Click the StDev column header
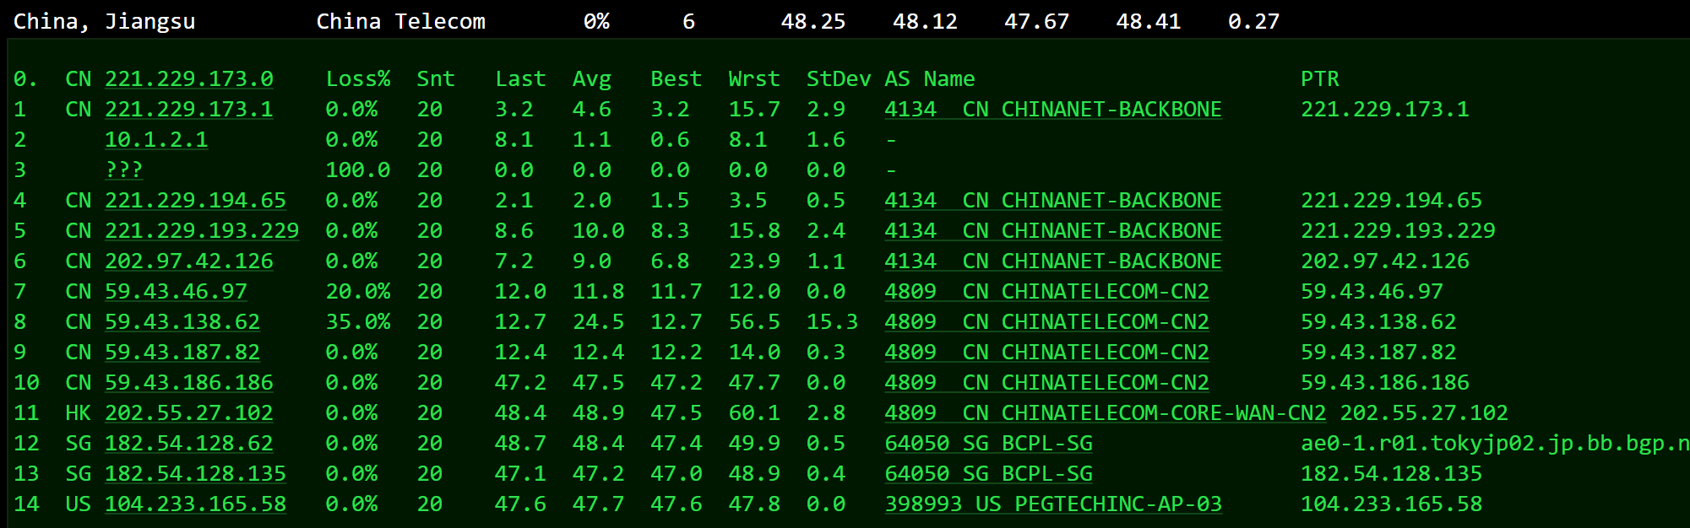 point(839,79)
